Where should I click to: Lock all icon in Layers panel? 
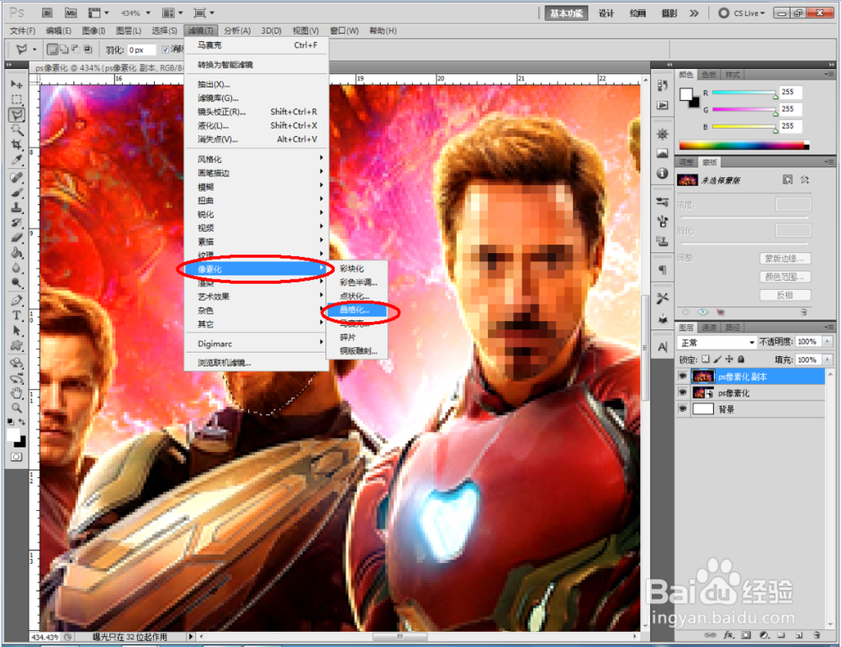[x=741, y=359]
